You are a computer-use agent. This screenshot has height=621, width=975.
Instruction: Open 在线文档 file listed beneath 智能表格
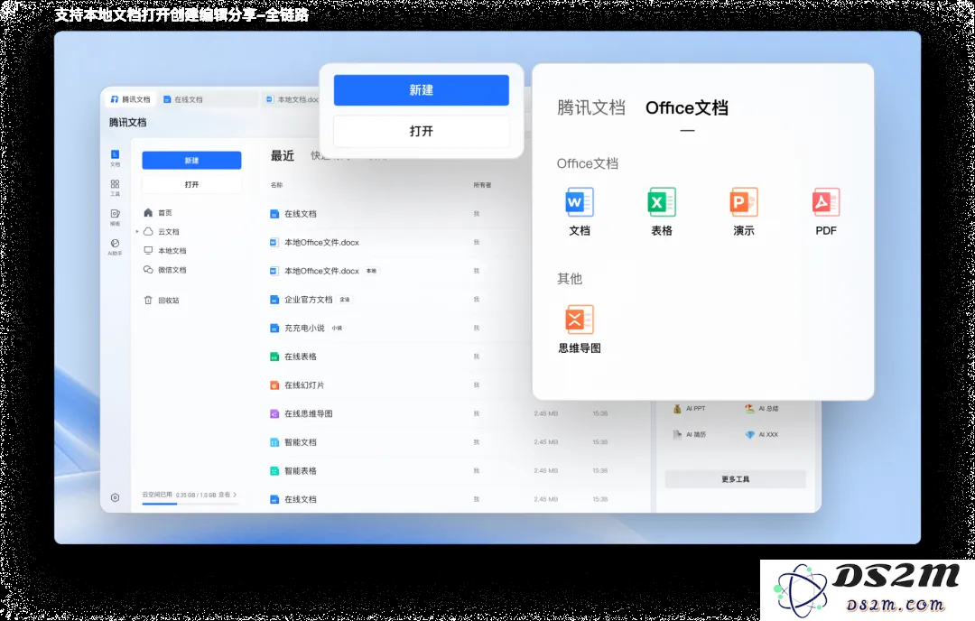point(301,500)
